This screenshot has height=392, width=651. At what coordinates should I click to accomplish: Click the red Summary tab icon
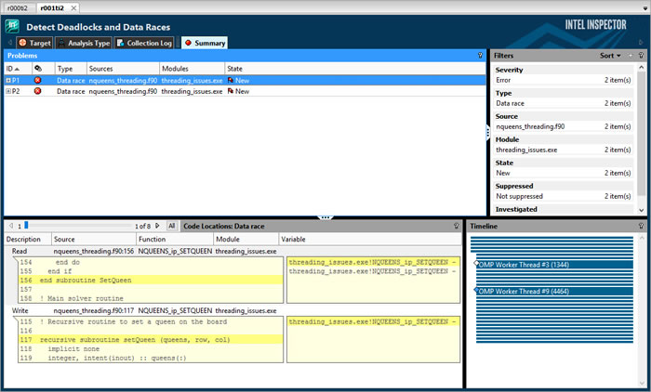[188, 43]
